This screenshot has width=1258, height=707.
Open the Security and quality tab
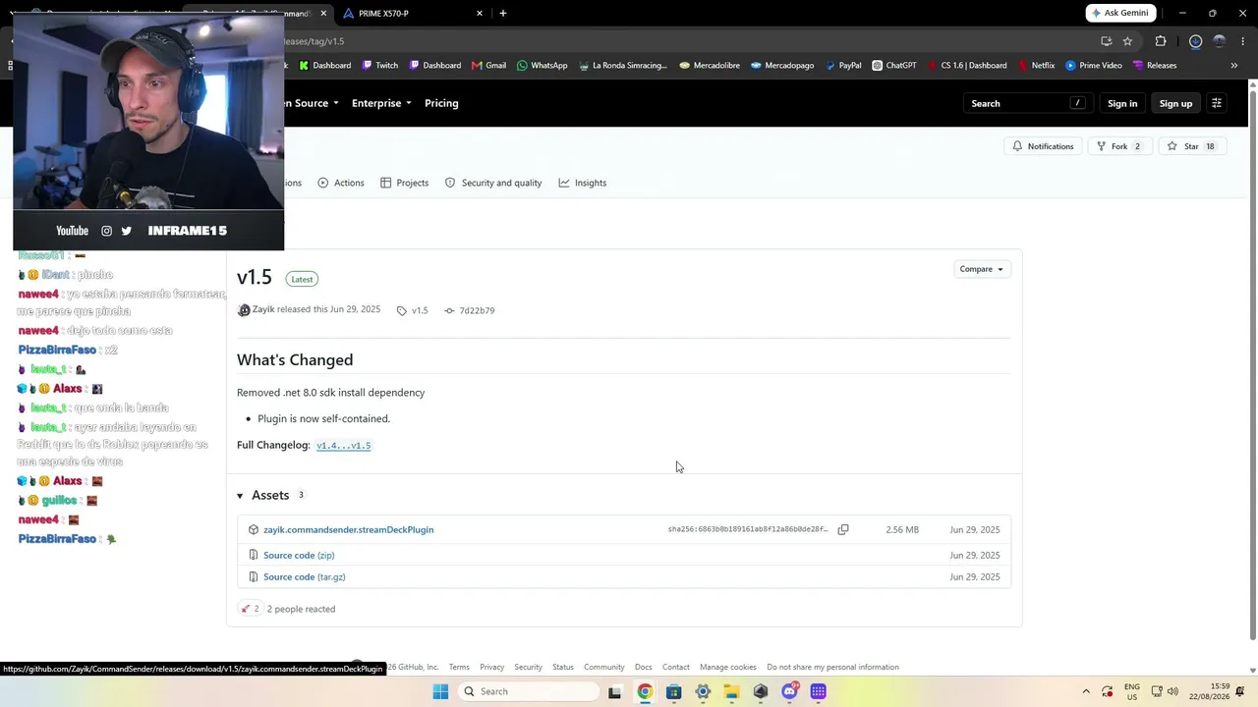click(x=493, y=183)
